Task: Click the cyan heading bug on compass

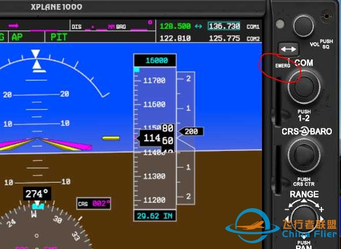Action: click(38, 206)
